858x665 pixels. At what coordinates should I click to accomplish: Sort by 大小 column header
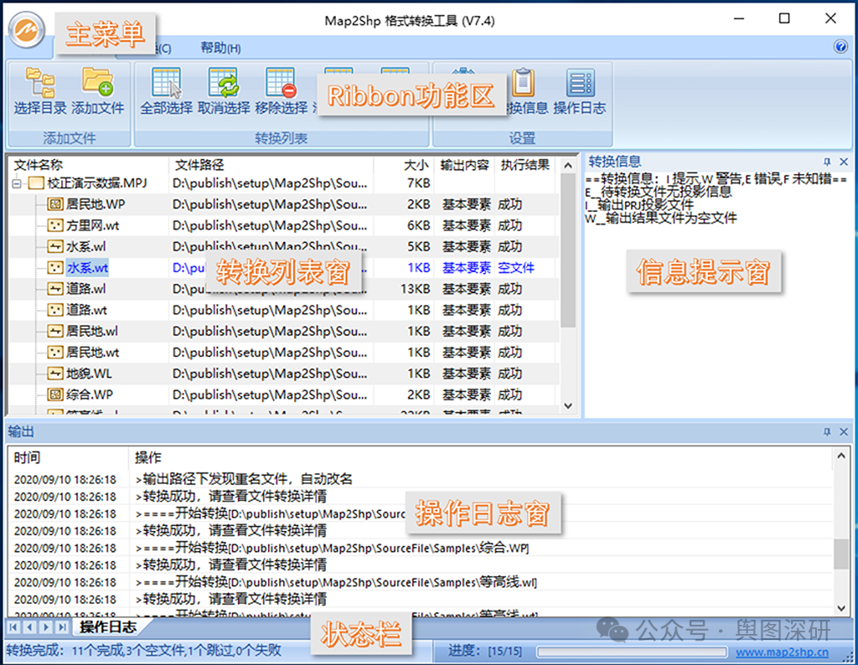click(x=405, y=165)
